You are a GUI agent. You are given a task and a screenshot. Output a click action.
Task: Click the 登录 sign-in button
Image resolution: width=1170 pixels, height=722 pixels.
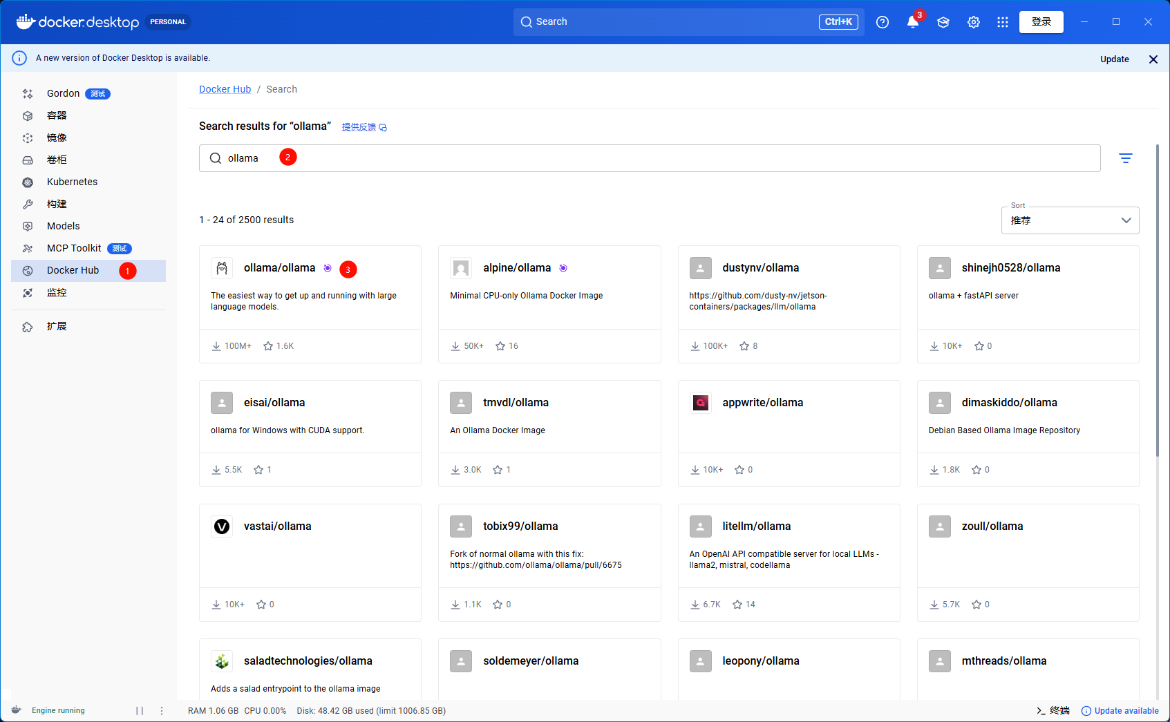1041,22
